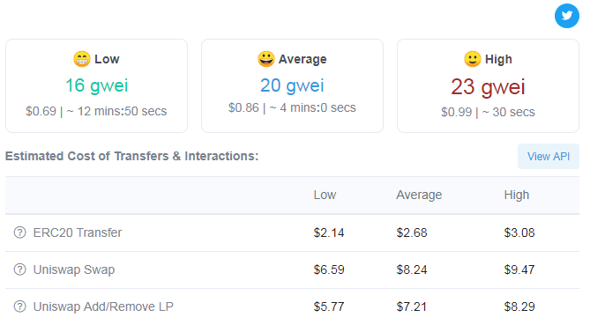
Task: Click the smiley emoji beside Average
Action: tap(266, 59)
